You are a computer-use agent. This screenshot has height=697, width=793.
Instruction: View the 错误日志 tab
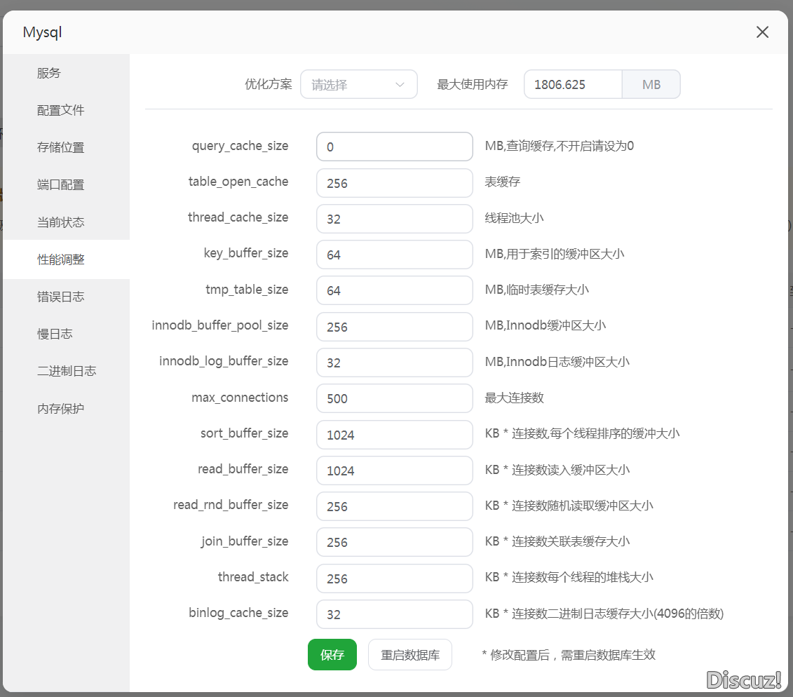60,297
